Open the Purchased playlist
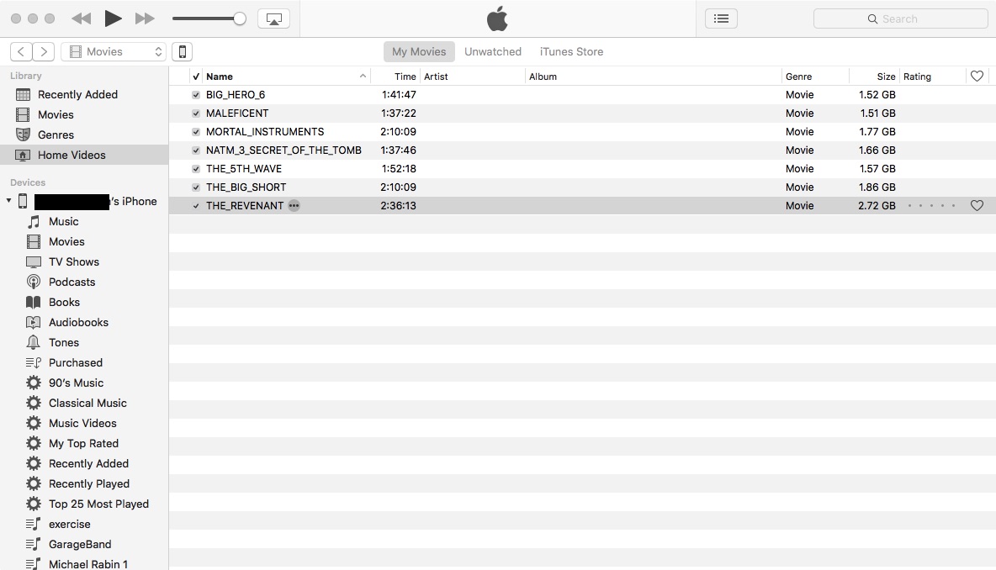This screenshot has width=996, height=570. (84, 363)
